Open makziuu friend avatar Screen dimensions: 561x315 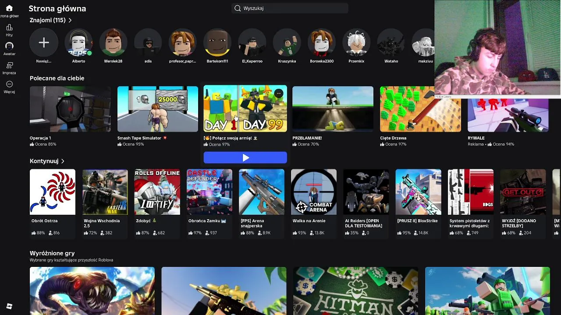coord(423,42)
